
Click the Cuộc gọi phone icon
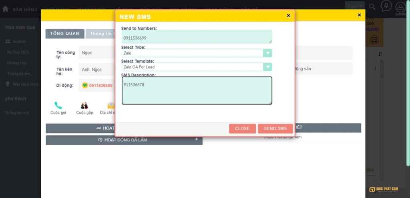(58, 106)
